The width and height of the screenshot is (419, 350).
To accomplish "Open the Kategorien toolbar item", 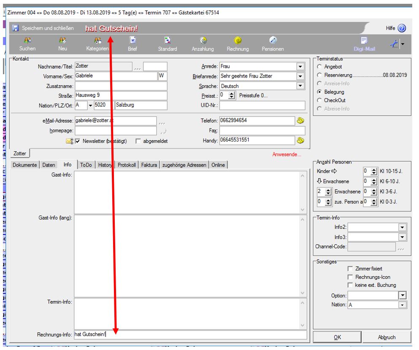I will coord(97,44).
